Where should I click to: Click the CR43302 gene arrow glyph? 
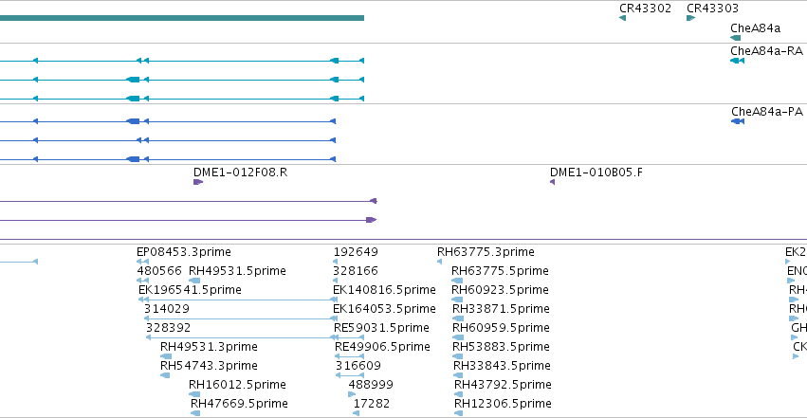pos(622,18)
